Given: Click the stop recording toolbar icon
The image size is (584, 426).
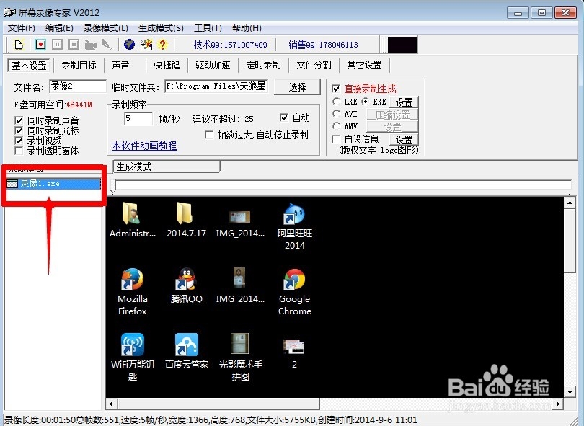Looking at the screenshot, I should pos(74,45).
